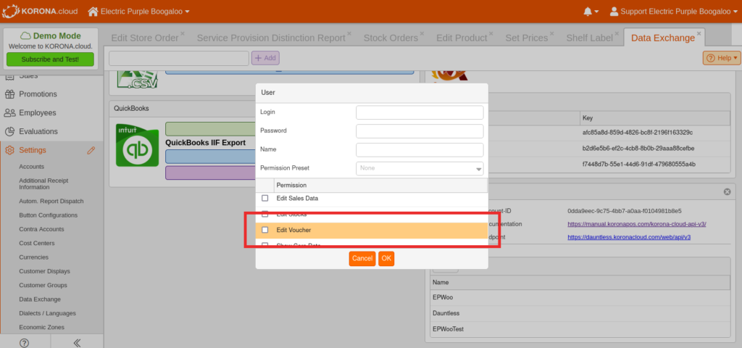The height and width of the screenshot is (348, 742).
Task: Select the Dauntless row in Name table
Action: 580,313
